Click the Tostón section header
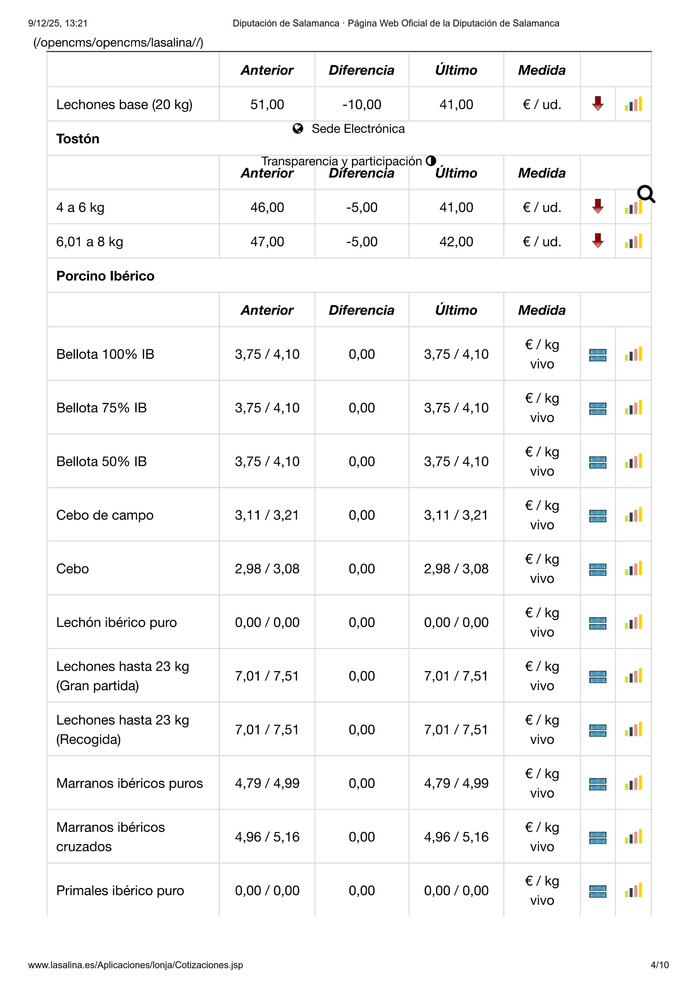The height and width of the screenshot is (987, 697). click(78, 139)
